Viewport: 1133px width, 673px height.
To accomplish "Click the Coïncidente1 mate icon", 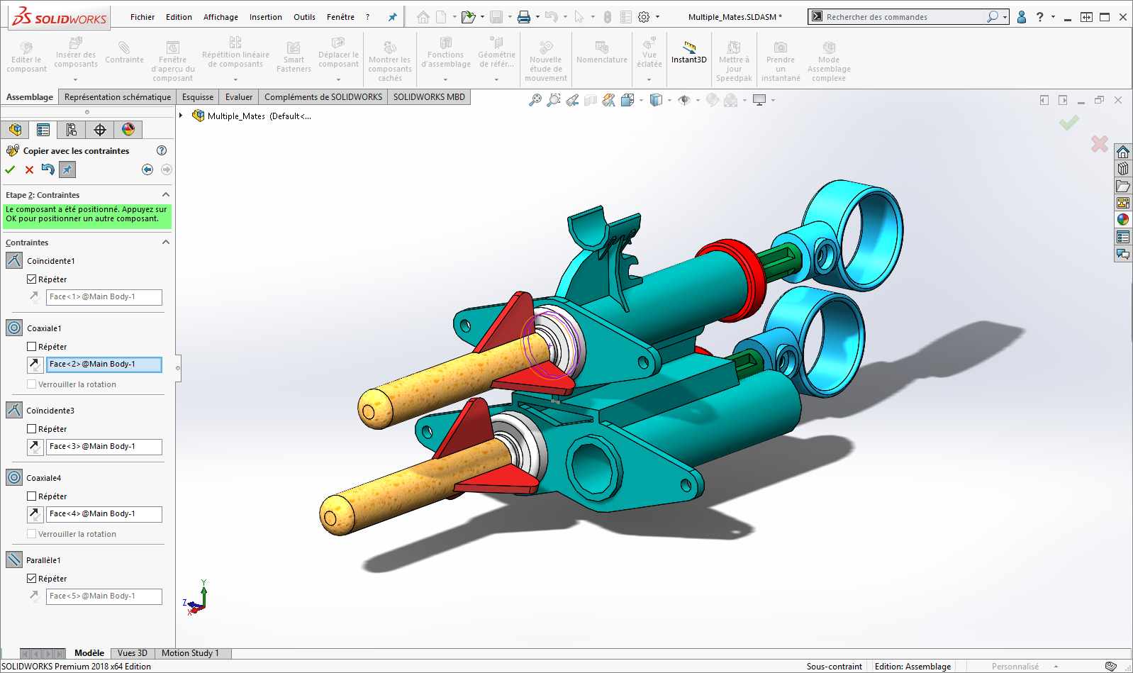I will pos(14,260).
